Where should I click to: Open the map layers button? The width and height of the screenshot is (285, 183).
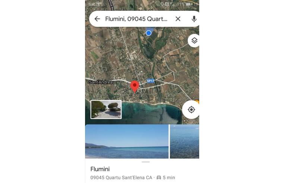pyautogui.click(x=194, y=41)
